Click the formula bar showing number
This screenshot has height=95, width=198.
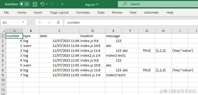(x=131, y=22)
